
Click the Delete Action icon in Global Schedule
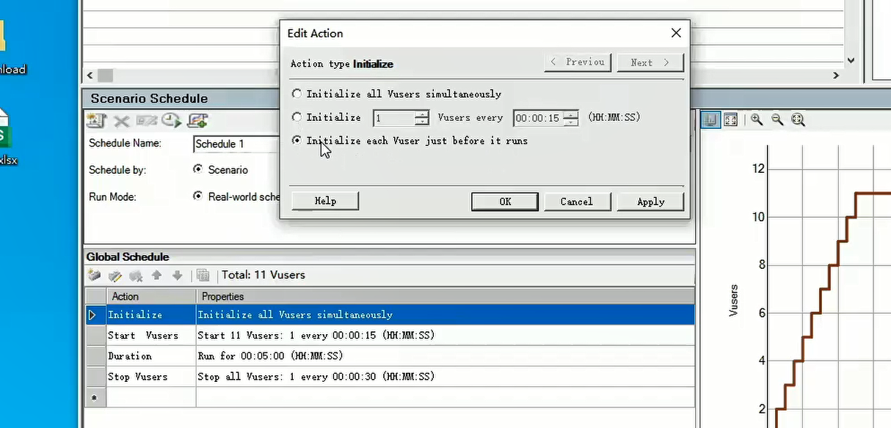(136, 276)
